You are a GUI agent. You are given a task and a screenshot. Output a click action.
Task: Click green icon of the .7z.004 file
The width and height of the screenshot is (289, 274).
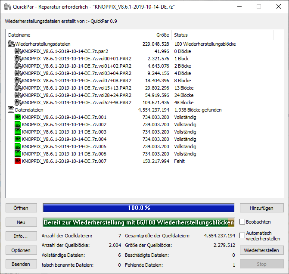point(18,139)
